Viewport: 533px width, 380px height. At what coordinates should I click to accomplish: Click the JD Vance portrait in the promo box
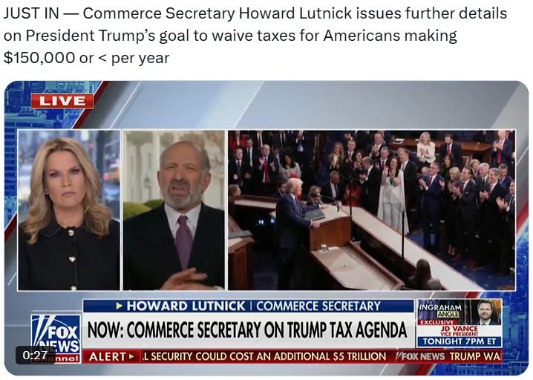[x=485, y=312]
